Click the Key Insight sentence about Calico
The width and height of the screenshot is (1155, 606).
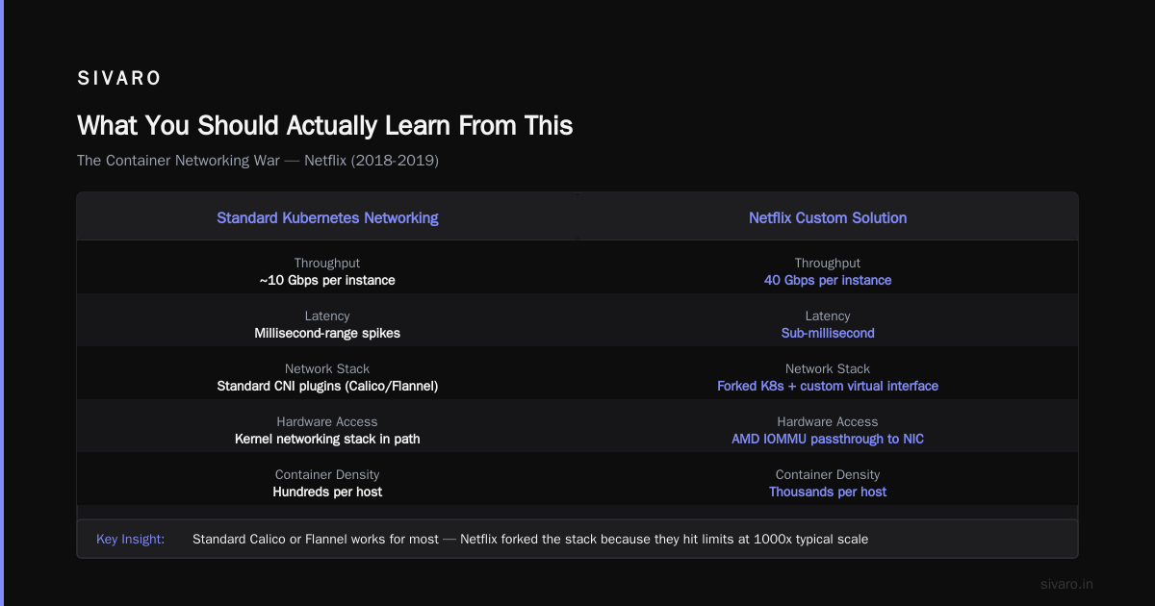[530, 539]
